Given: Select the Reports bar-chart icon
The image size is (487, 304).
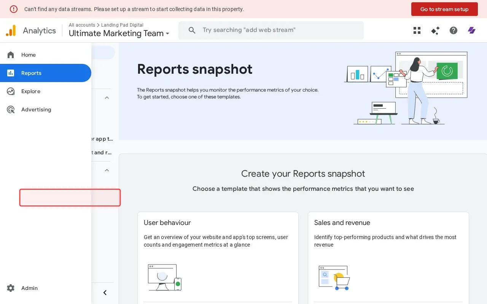Looking at the screenshot, I should point(10,73).
